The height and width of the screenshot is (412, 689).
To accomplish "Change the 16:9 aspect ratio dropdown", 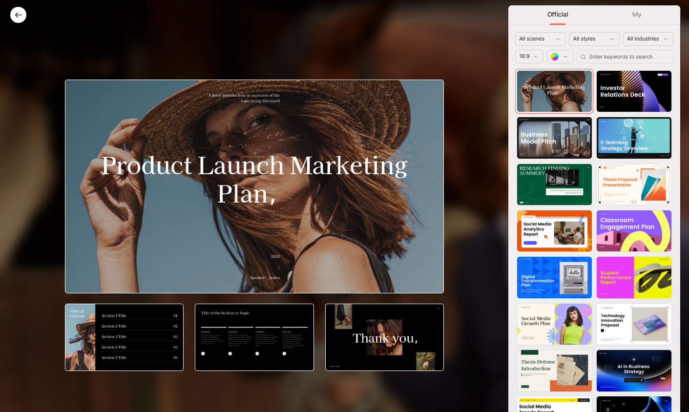I will [529, 57].
